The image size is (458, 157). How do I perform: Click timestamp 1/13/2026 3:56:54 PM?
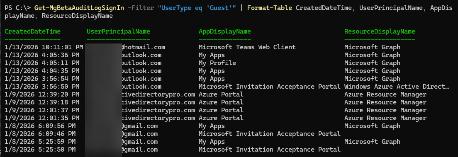click(42, 79)
